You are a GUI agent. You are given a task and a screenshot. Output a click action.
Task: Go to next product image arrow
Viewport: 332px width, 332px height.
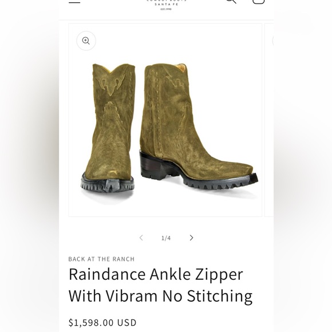click(x=191, y=238)
